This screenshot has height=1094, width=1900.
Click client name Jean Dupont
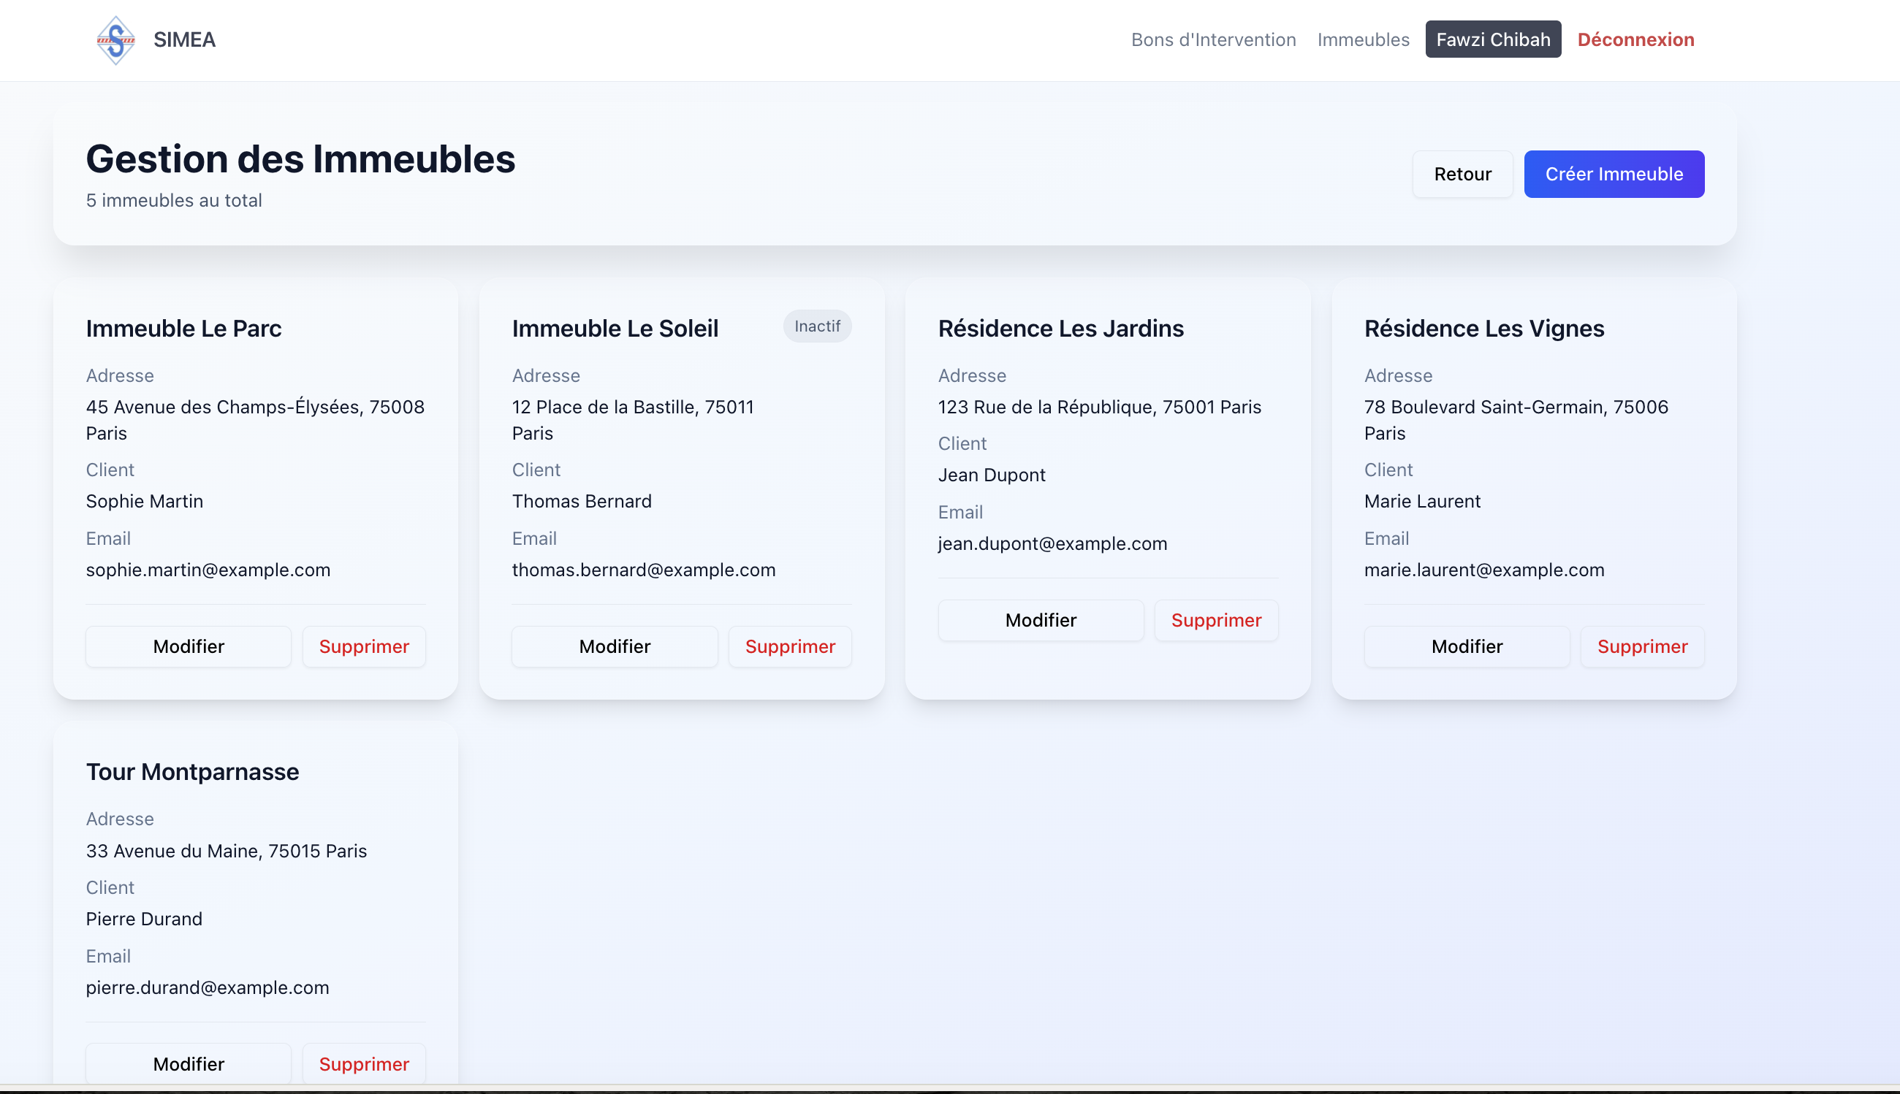[992, 475]
